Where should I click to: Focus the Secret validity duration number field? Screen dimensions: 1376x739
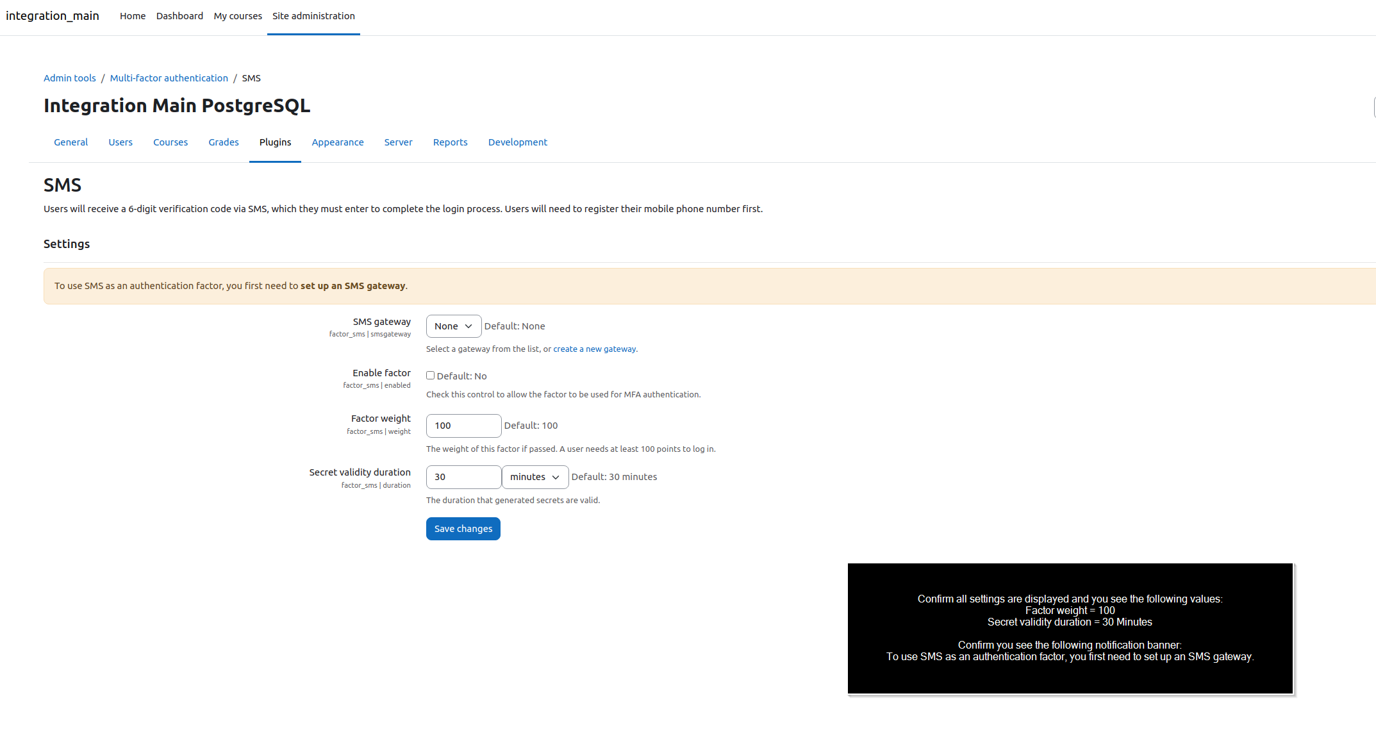click(x=463, y=477)
